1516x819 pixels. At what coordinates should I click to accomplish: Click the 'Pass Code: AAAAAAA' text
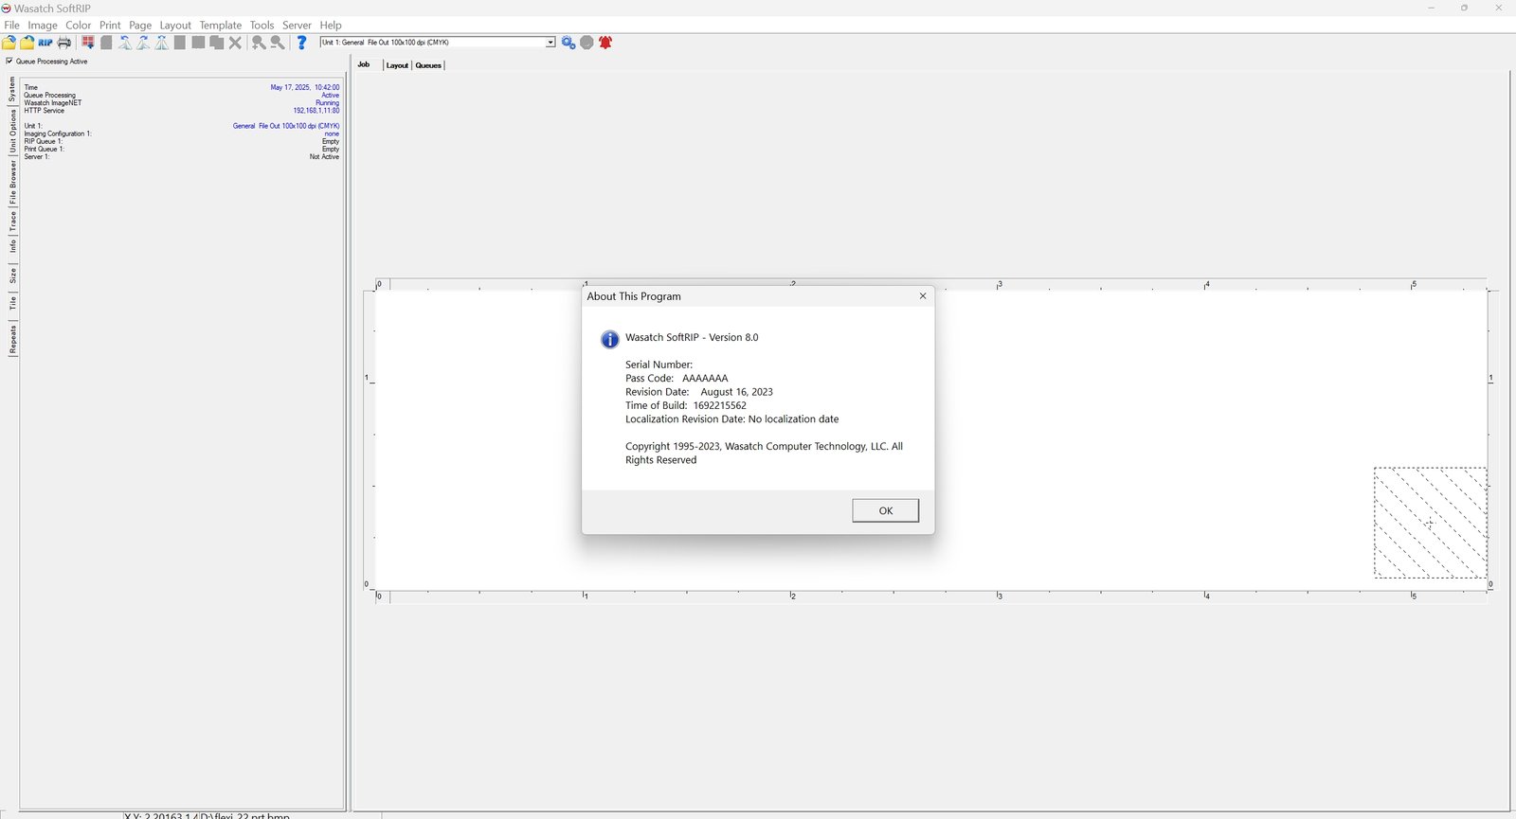677,378
